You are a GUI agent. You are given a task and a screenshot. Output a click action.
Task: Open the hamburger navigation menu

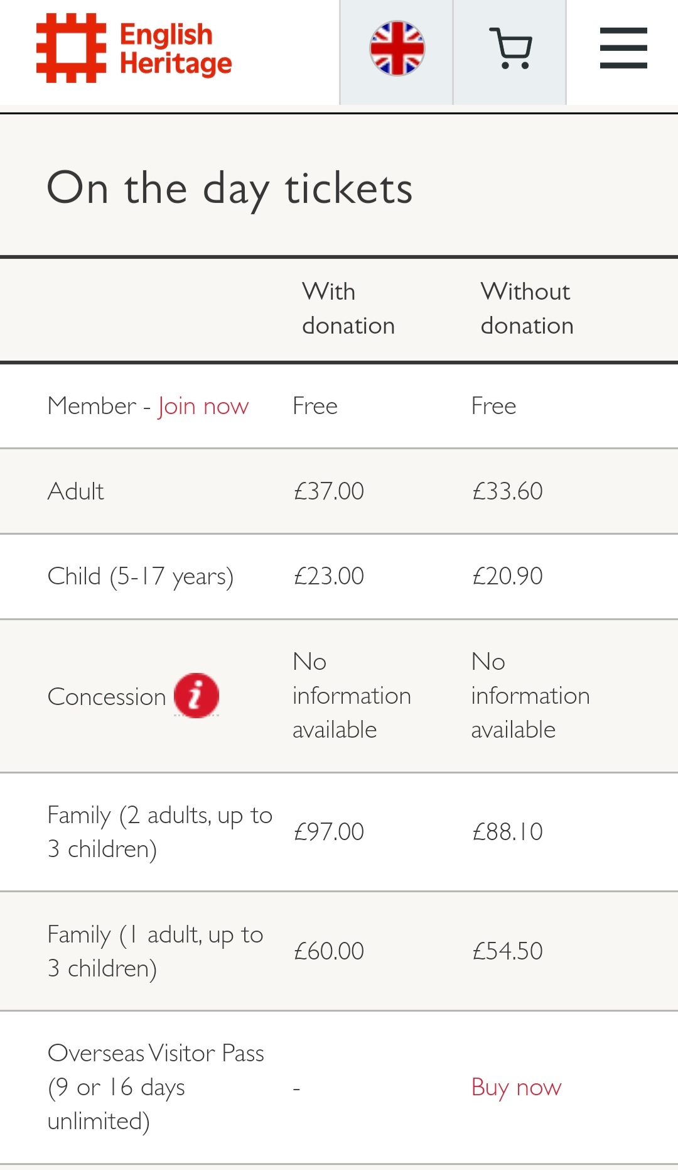(623, 48)
